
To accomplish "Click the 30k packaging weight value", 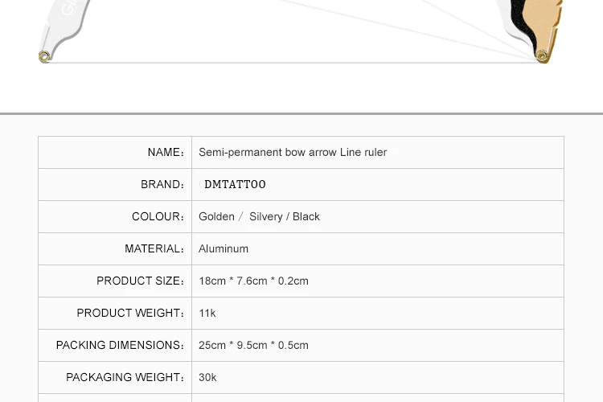I will 207,377.
